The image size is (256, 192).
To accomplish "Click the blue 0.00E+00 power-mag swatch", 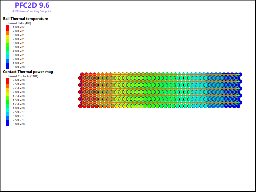I will point(8,124).
